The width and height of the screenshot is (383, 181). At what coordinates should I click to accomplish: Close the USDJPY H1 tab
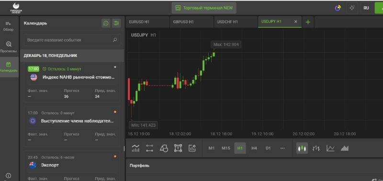tap(296, 22)
